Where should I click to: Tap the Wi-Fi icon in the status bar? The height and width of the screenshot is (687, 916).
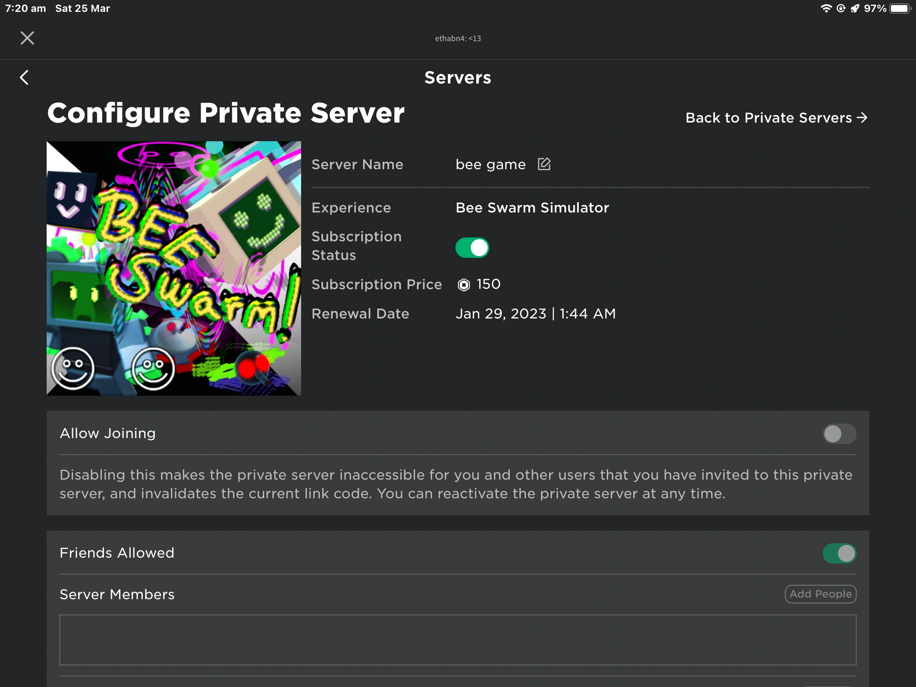tap(826, 8)
